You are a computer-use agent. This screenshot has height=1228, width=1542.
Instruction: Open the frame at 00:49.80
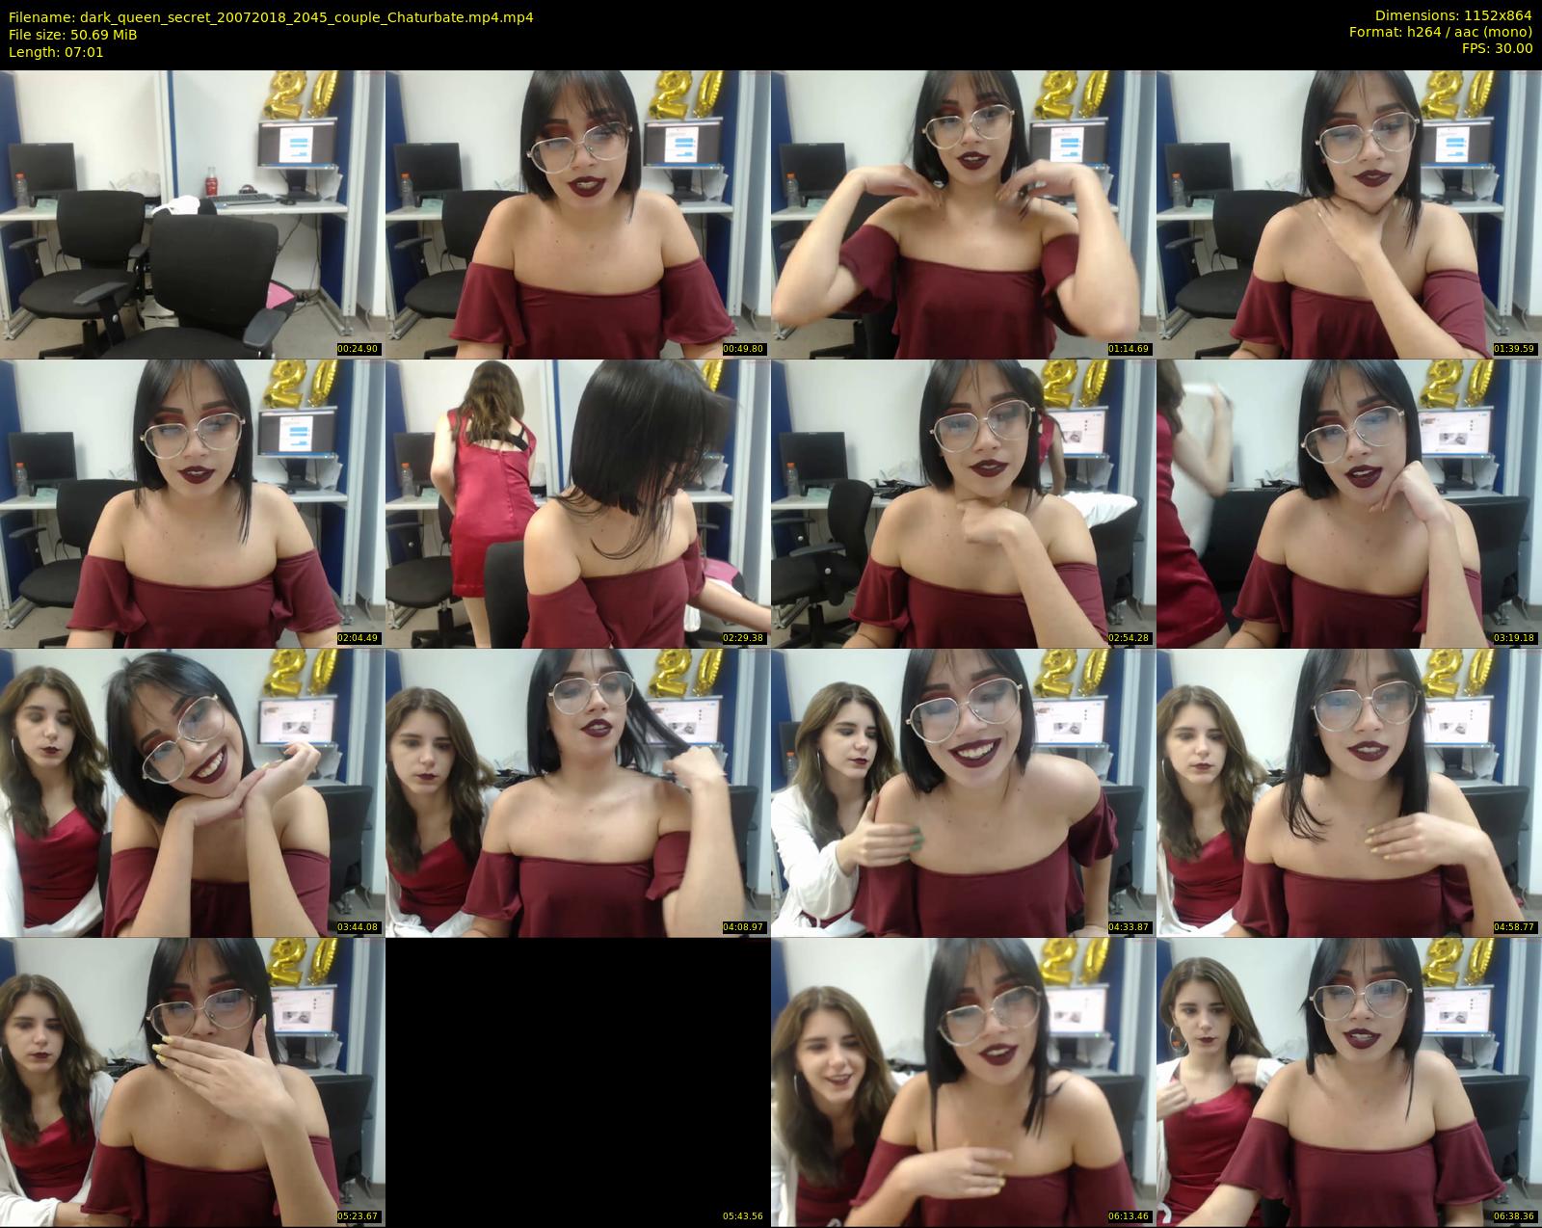[578, 214]
